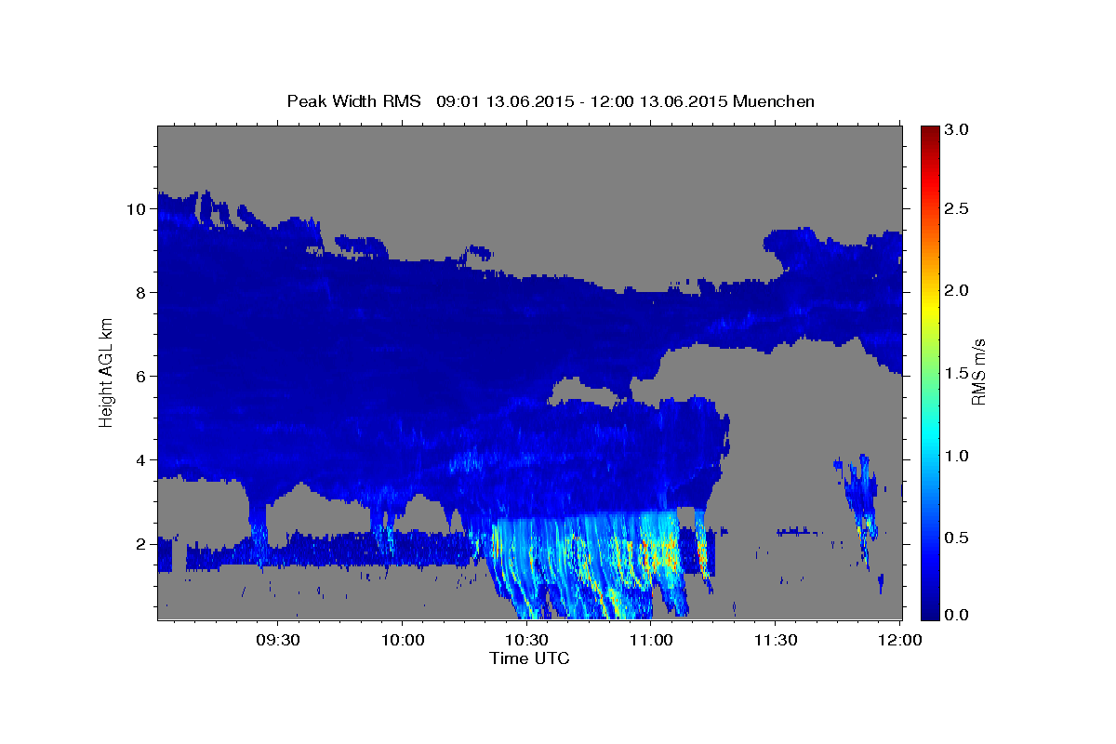The image size is (1116, 744).
Task: Click the 11:30 time tick label
Action: click(x=776, y=641)
